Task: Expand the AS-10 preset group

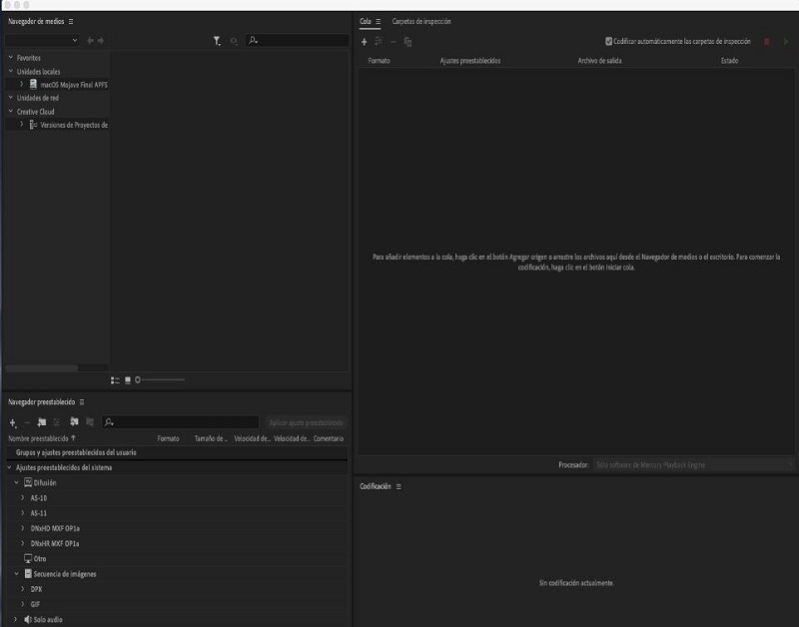Action: point(22,497)
